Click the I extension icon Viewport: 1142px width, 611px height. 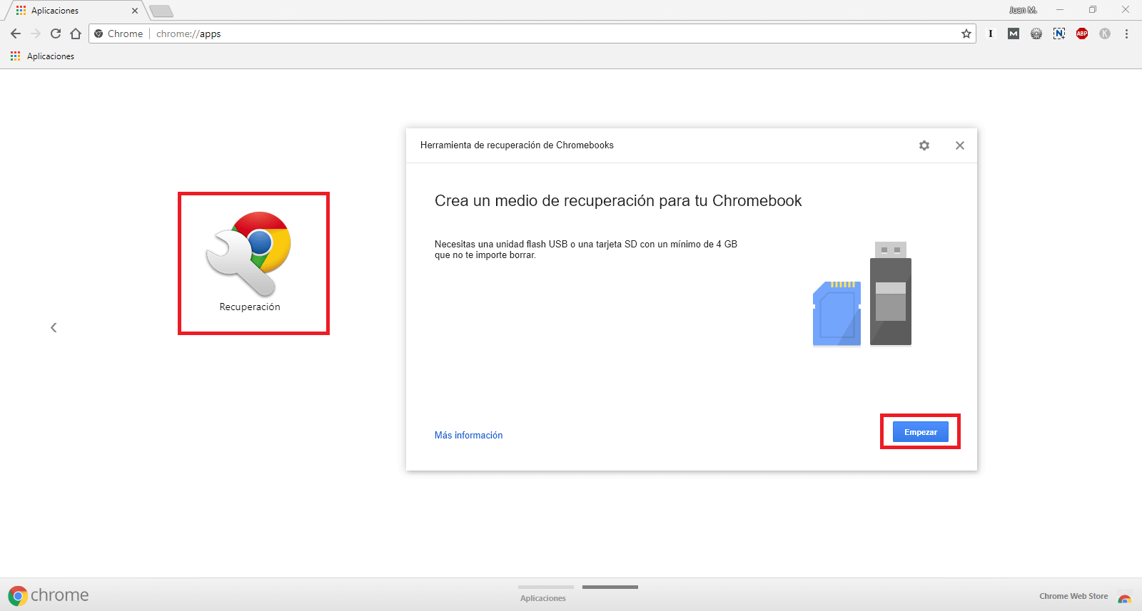[x=991, y=34]
